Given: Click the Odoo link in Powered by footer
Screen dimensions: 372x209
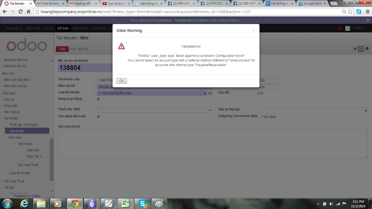Looking at the screenshot, I should pyautogui.click(x=36, y=196).
